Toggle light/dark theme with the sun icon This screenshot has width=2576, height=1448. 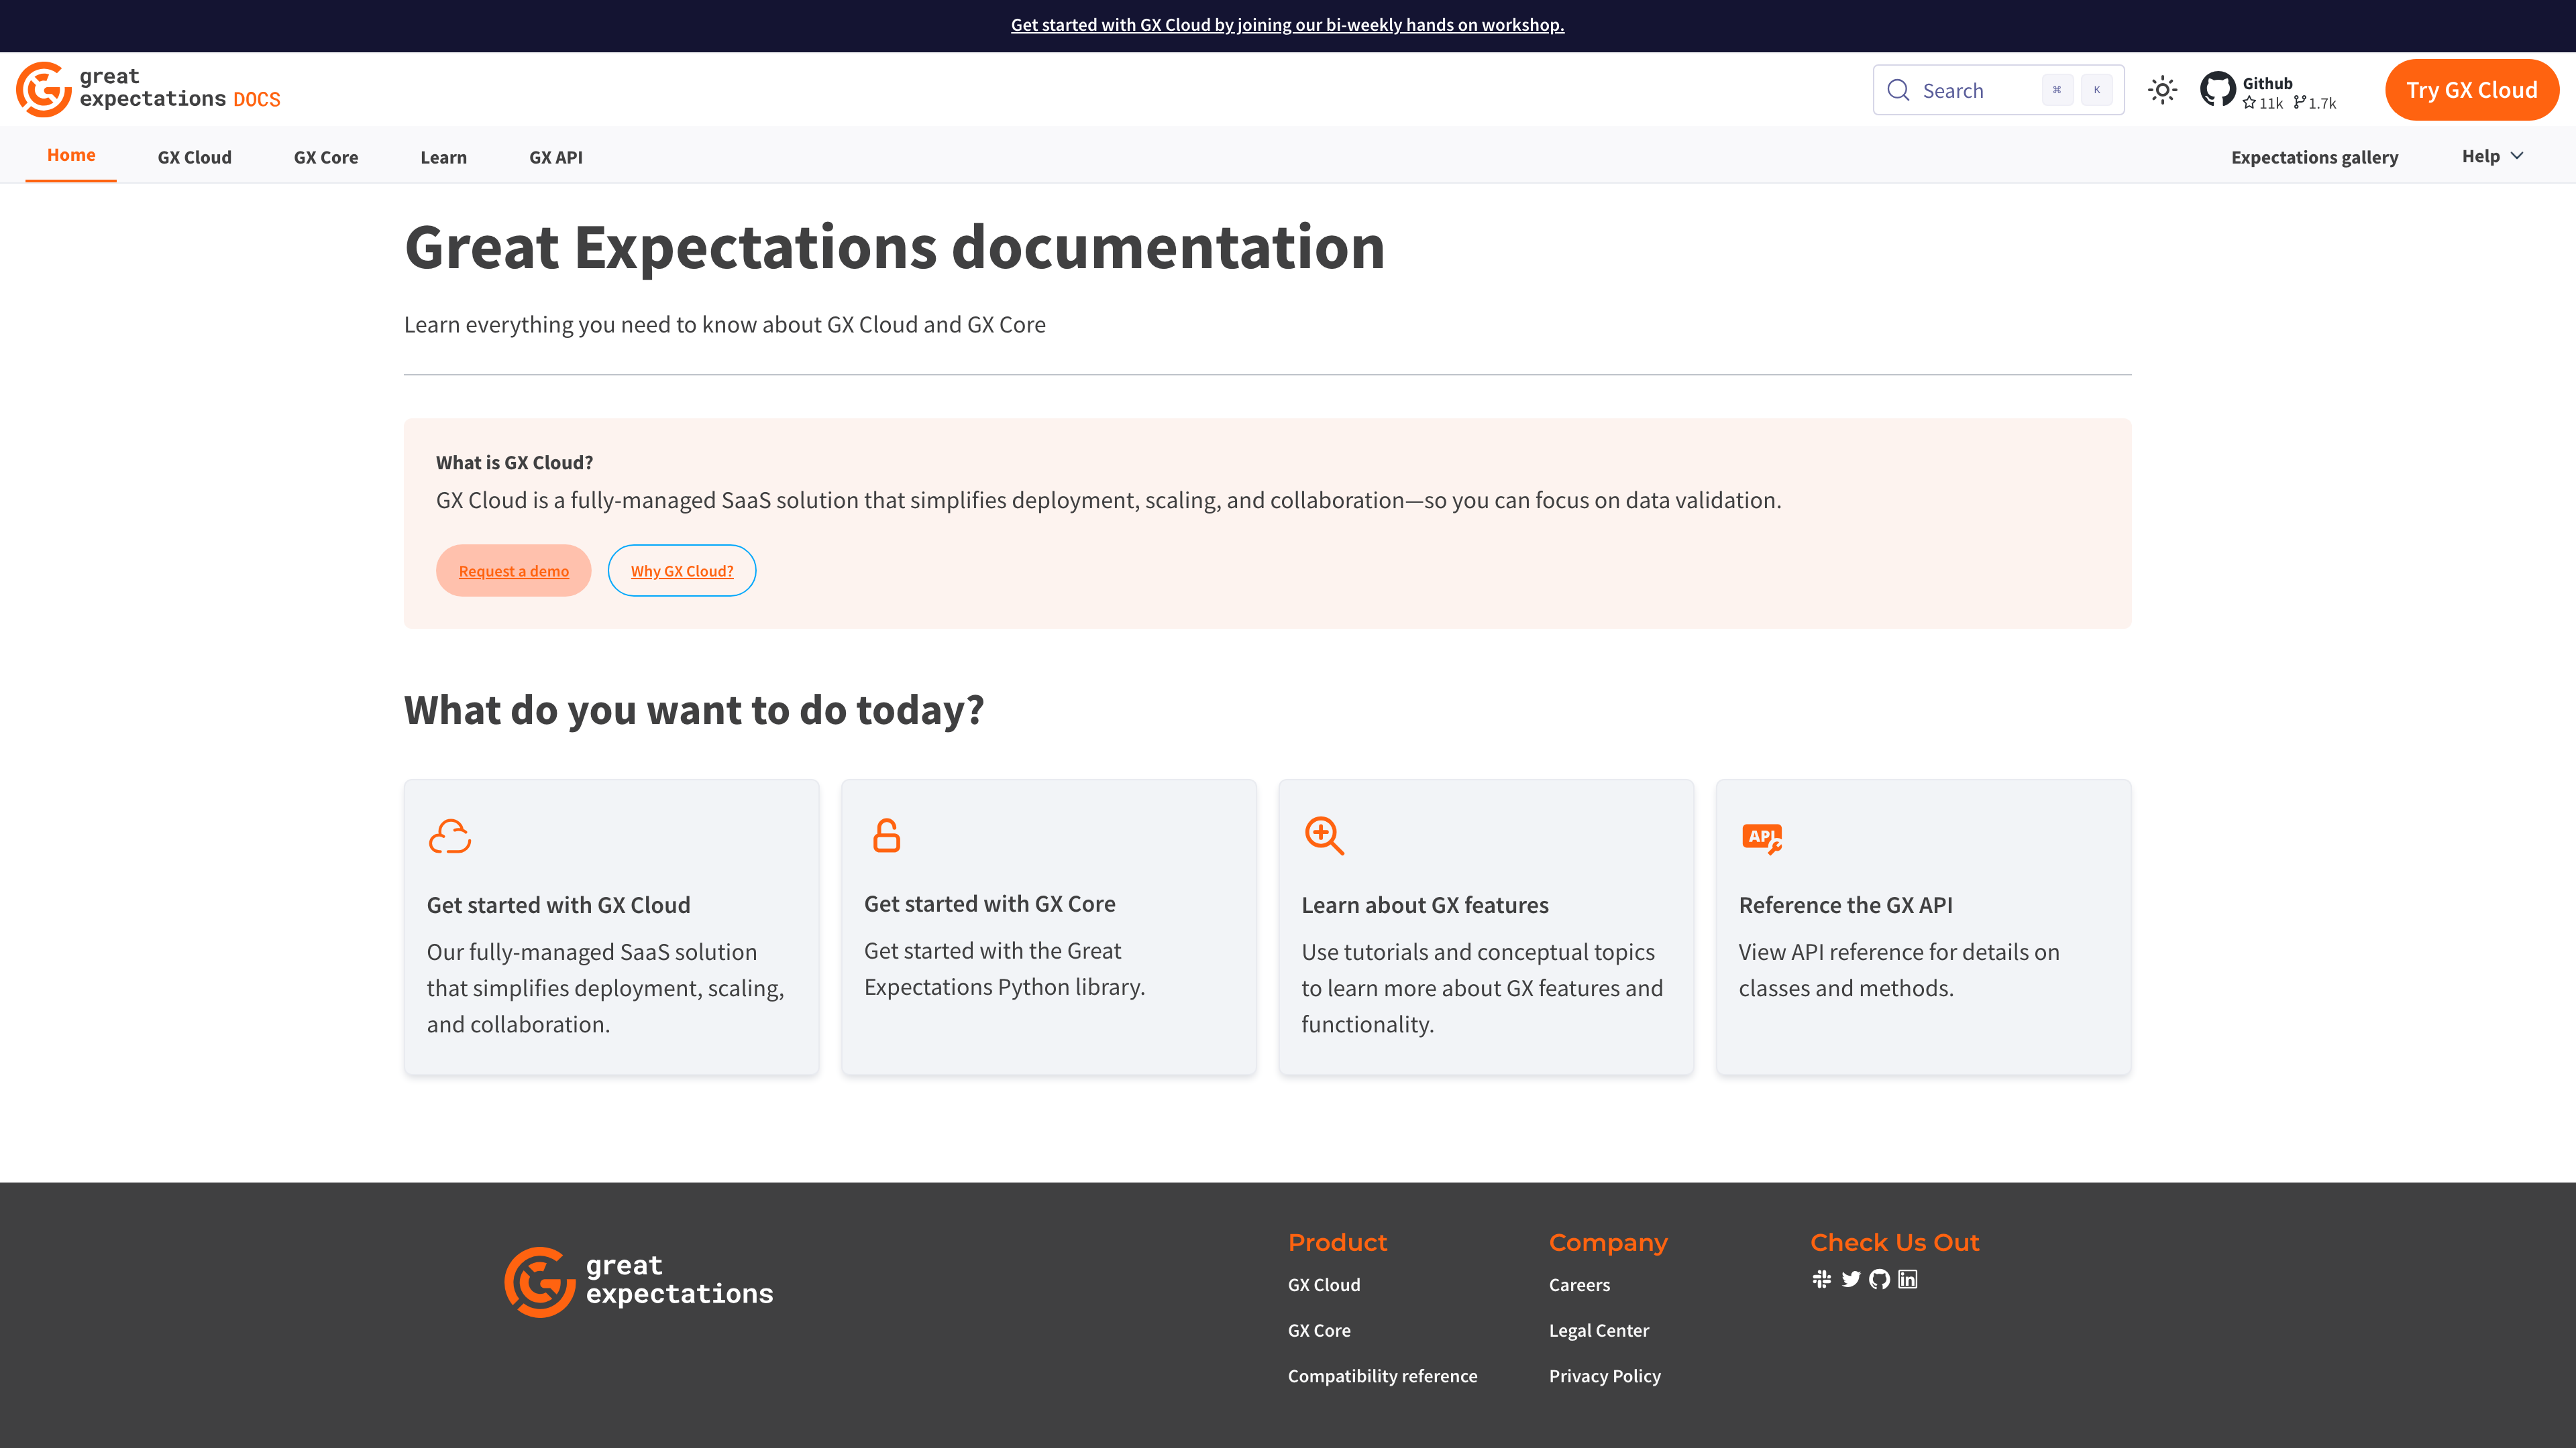coord(2162,89)
